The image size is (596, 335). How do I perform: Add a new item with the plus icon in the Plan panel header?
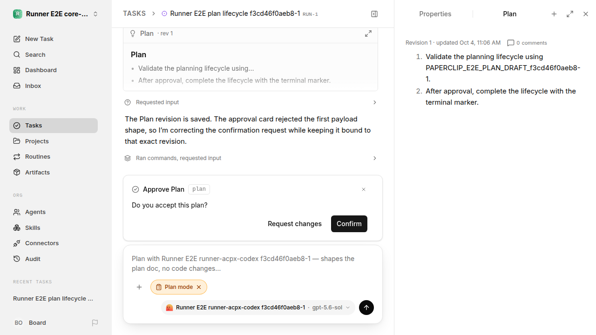(x=554, y=14)
